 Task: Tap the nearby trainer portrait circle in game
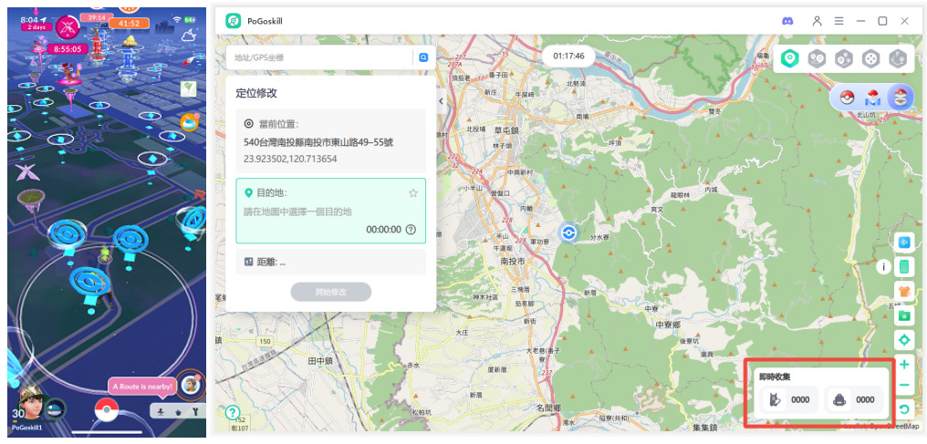point(190,385)
